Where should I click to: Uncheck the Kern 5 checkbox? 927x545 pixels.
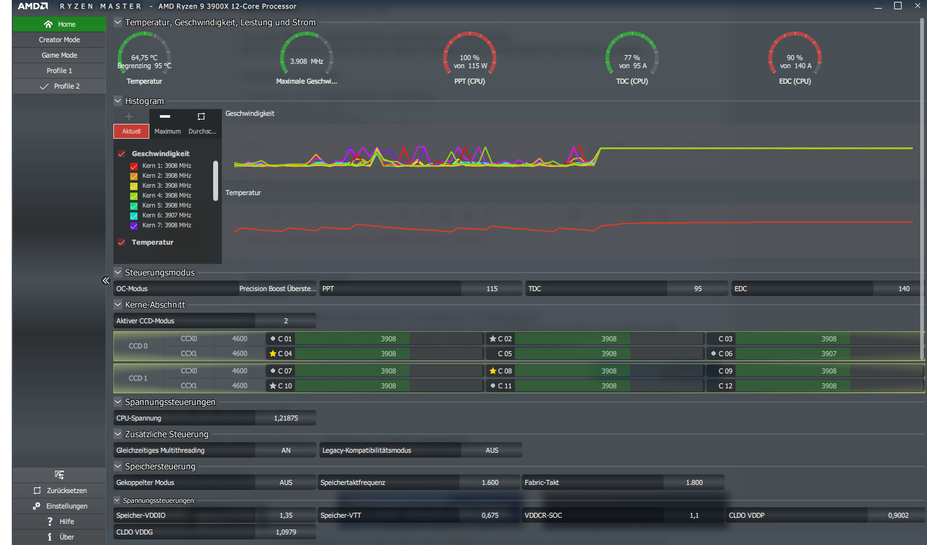tap(134, 206)
